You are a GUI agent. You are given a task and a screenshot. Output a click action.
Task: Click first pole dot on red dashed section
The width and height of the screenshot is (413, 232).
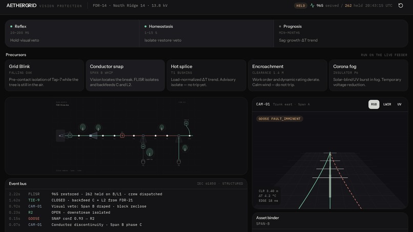pos(134,136)
